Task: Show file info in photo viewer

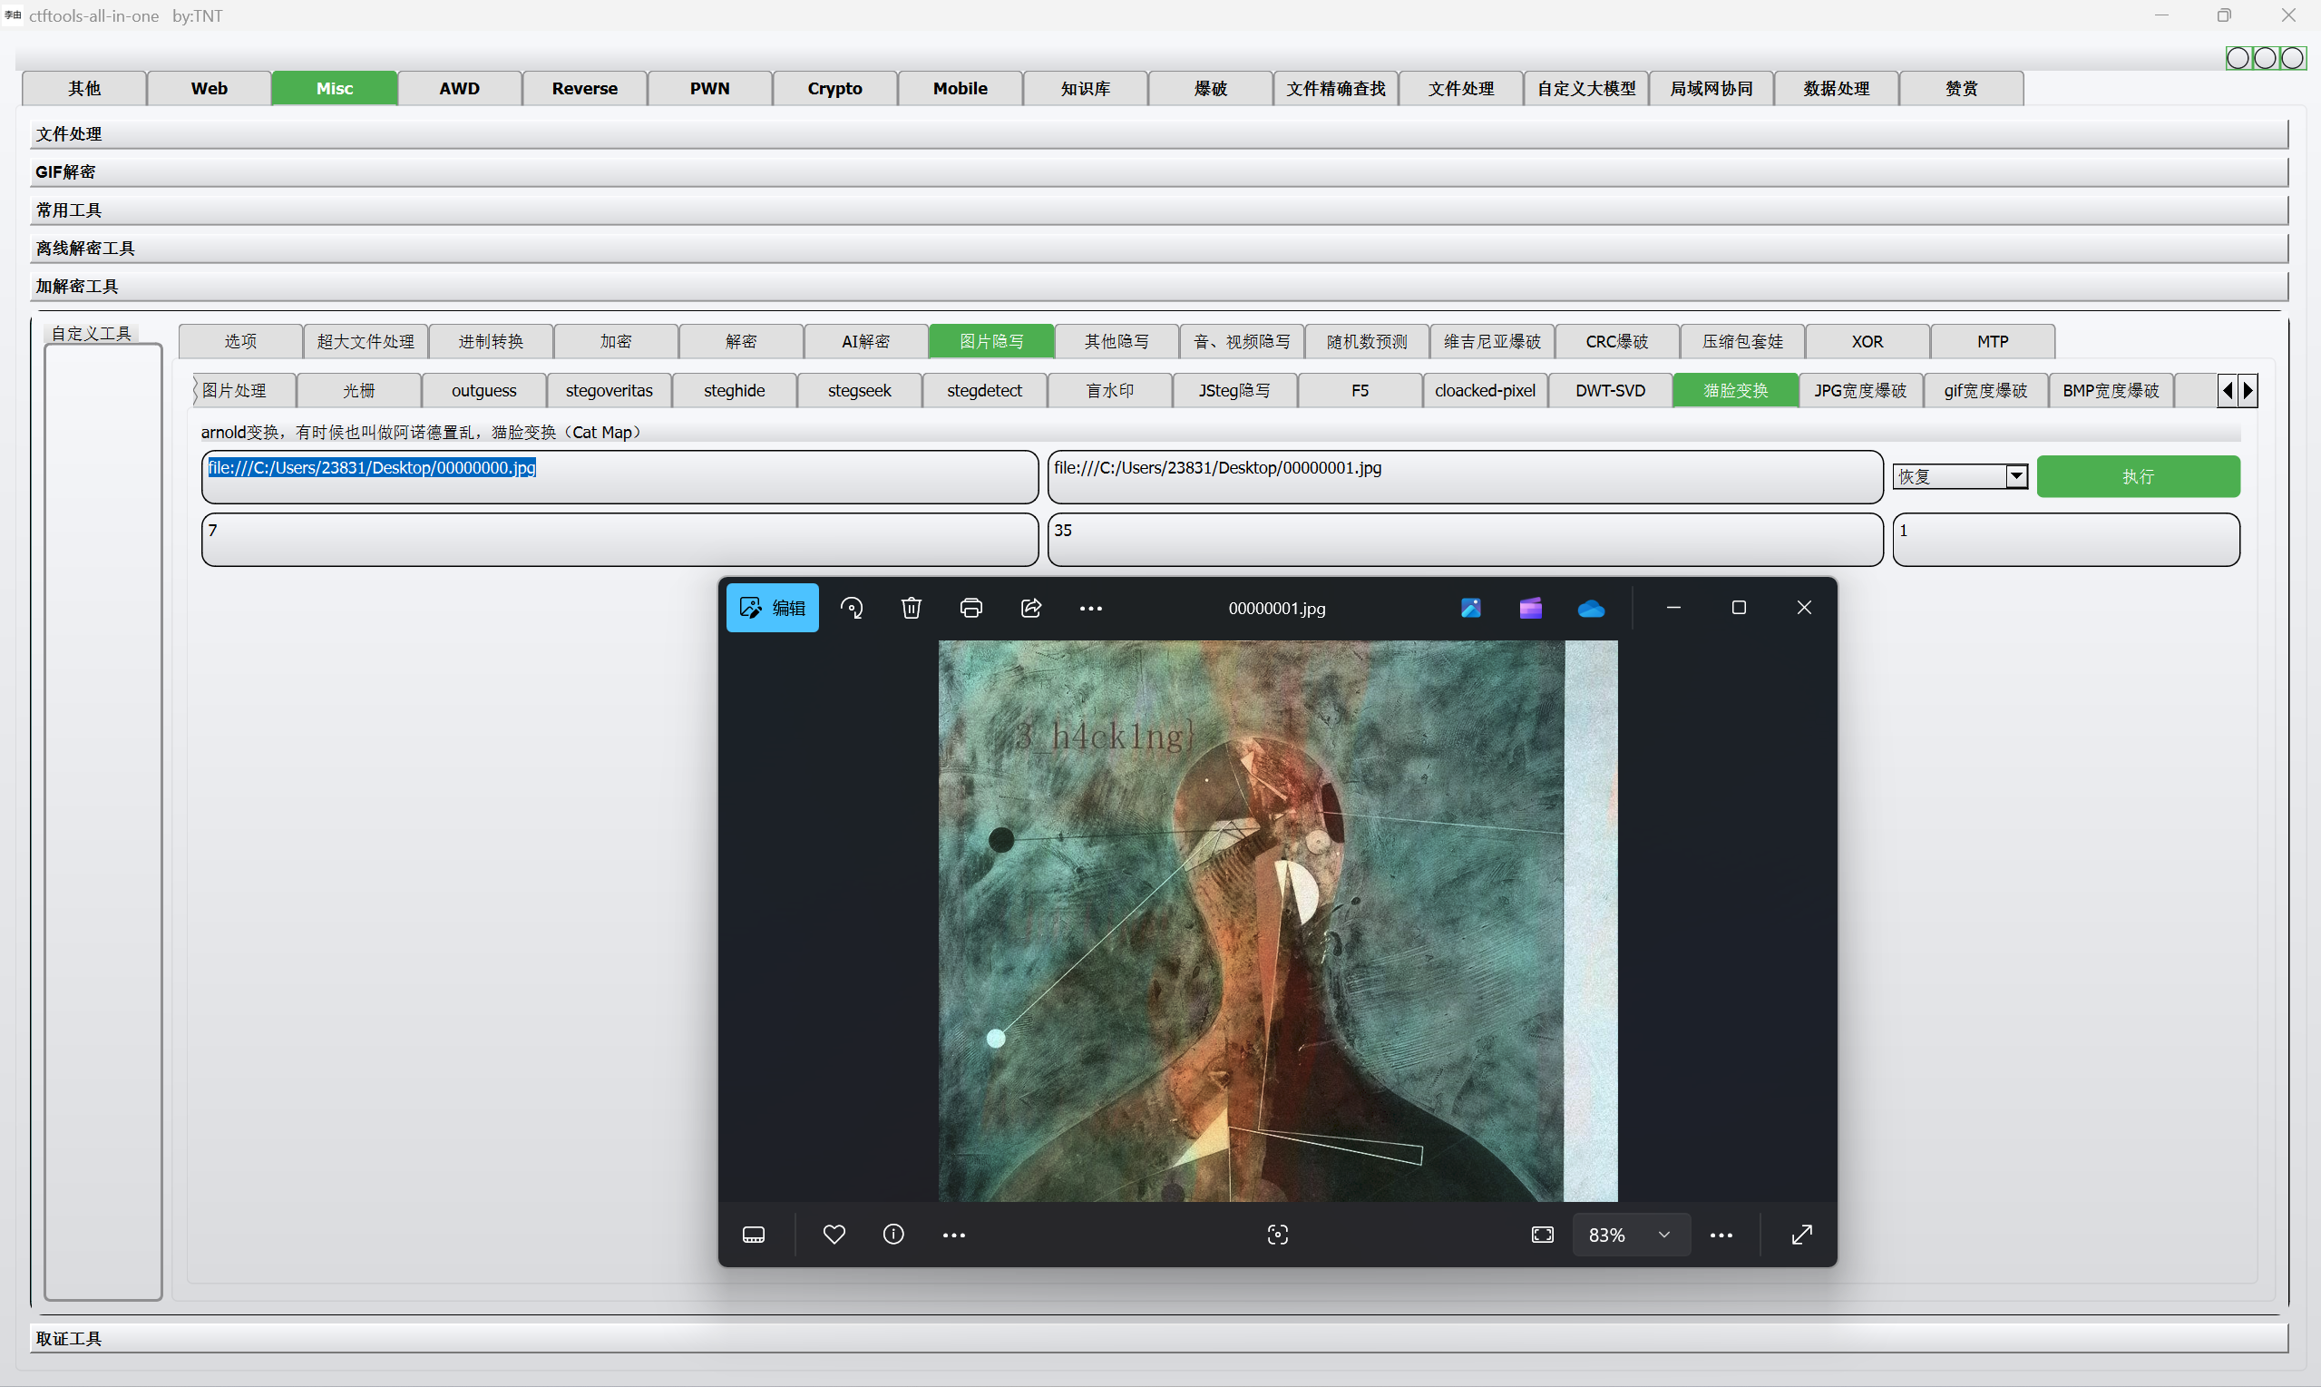Action: point(893,1235)
